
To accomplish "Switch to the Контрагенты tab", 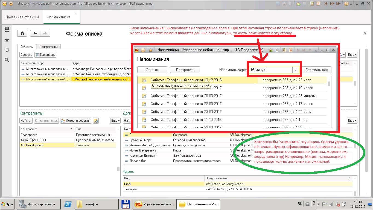I will [x=48, y=47].
